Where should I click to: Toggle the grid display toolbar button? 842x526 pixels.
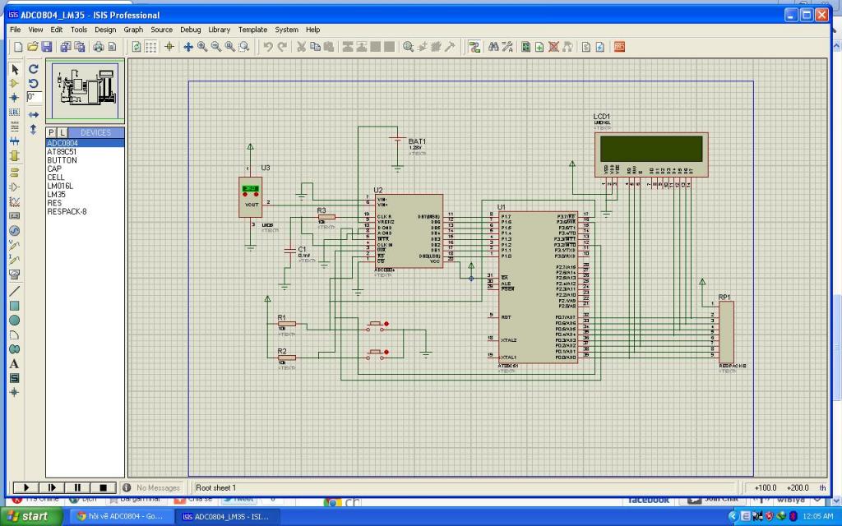coord(151,47)
